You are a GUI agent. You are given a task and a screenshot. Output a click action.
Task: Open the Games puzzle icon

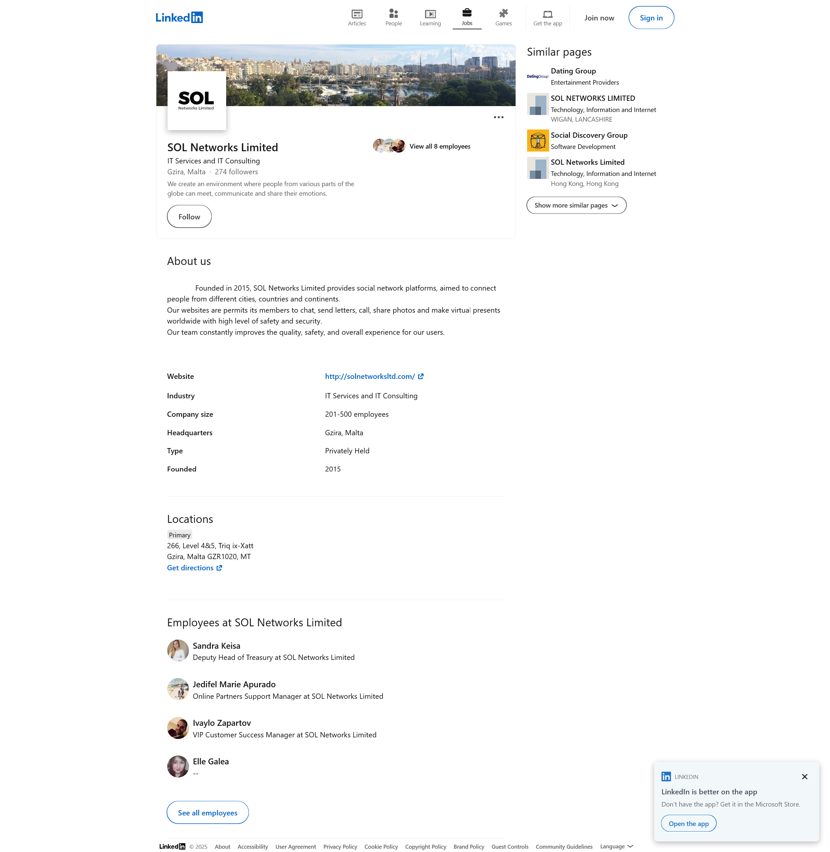pyautogui.click(x=503, y=17)
